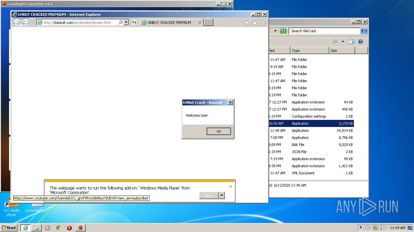The width and height of the screenshot is (414, 232).
Task: Open the Windows Start button
Action: [9, 227]
